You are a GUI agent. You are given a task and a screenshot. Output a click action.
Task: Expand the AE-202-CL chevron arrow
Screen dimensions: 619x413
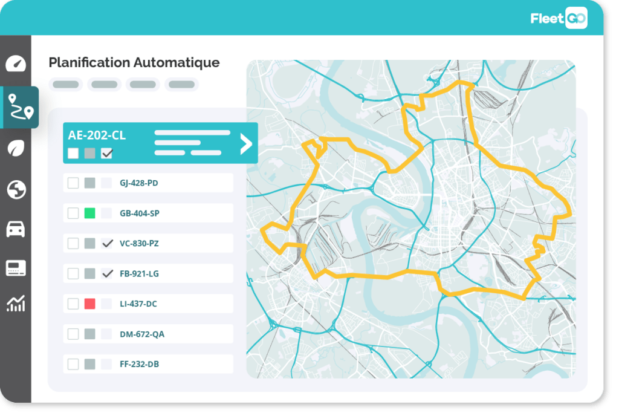[246, 143]
